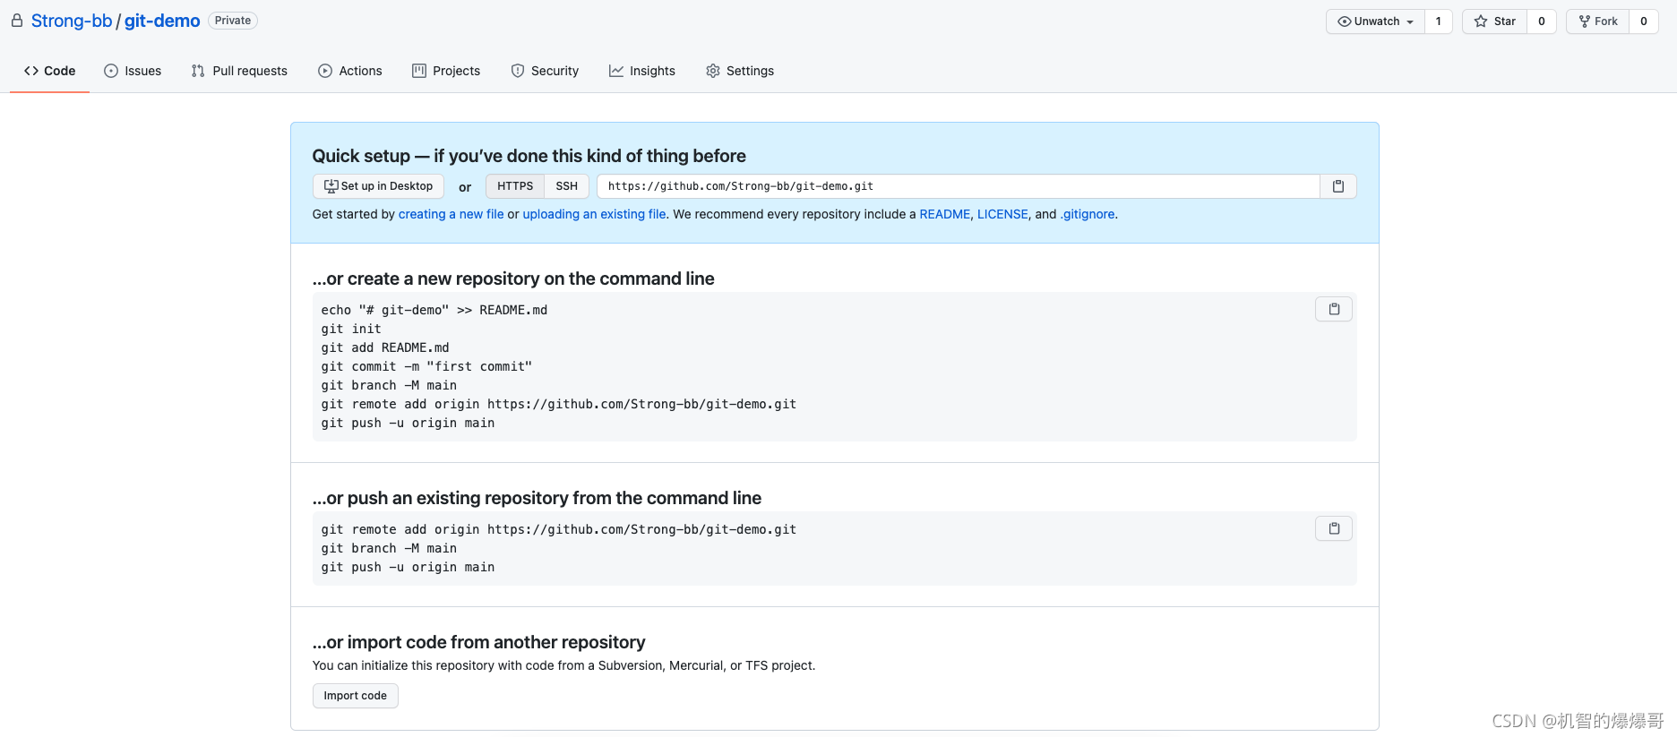
Task: Open the git-demo repository name link
Action: click(162, 21)
